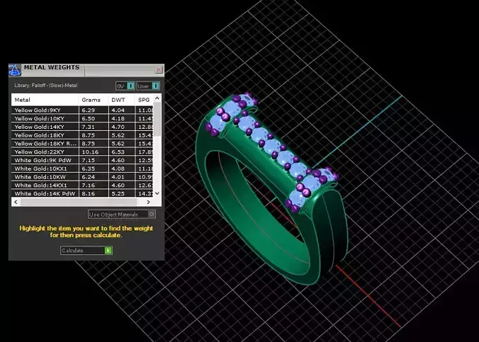This screenshot has height=342, width=479.
Task: Click the horizontal scrollbar thumb under table
Action: [79, 202]
